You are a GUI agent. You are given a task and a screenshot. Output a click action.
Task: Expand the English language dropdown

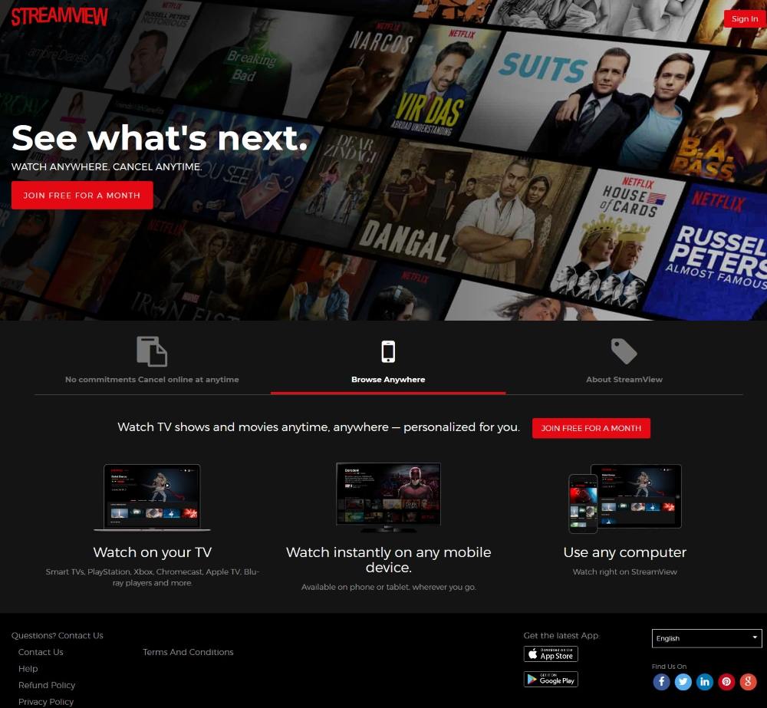[x=707, y=638]
